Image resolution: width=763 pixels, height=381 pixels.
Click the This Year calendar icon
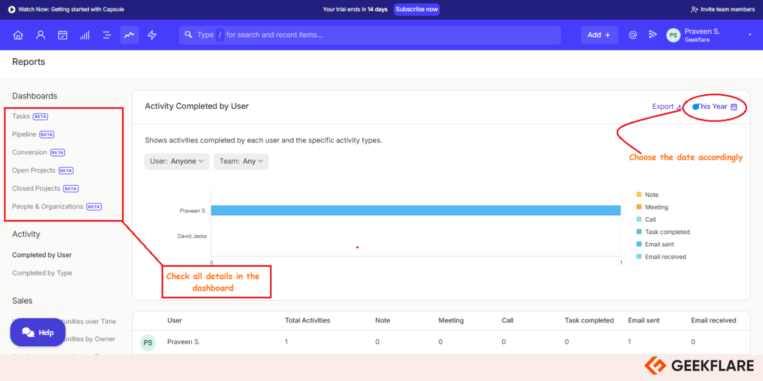734,107
